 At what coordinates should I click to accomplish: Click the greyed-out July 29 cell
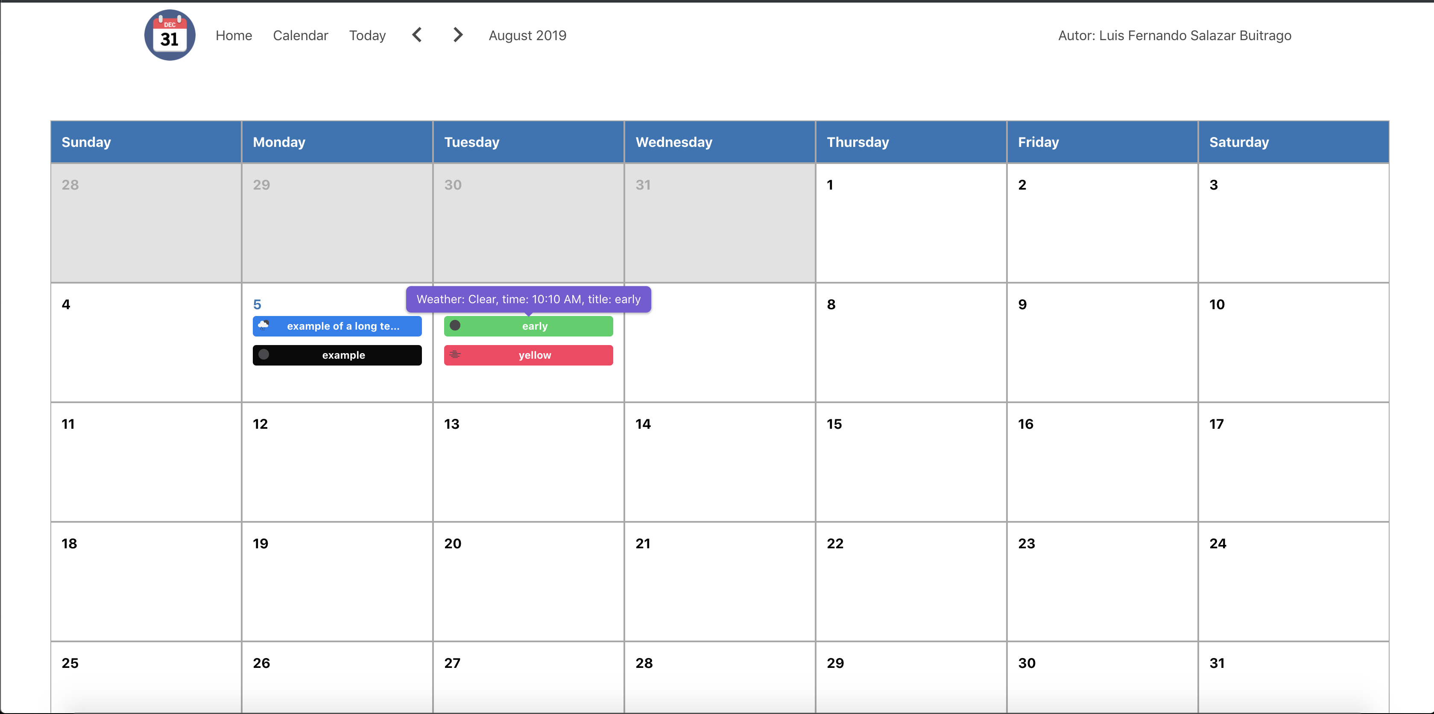tap(337, 222)
